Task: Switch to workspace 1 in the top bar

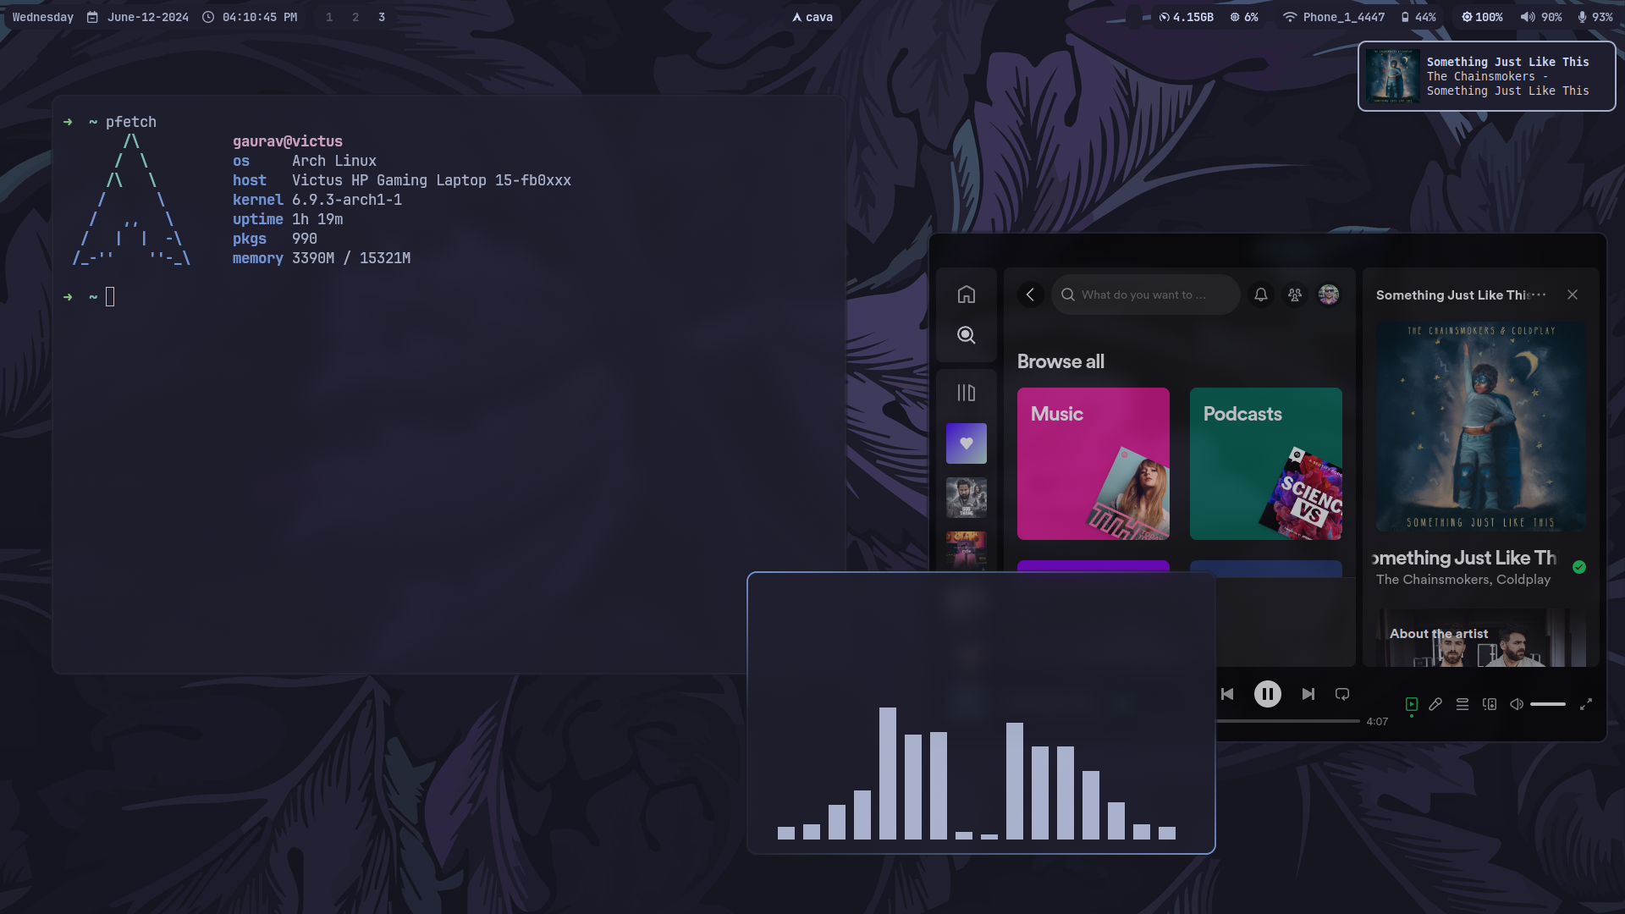Action: (x=329, y=17)
